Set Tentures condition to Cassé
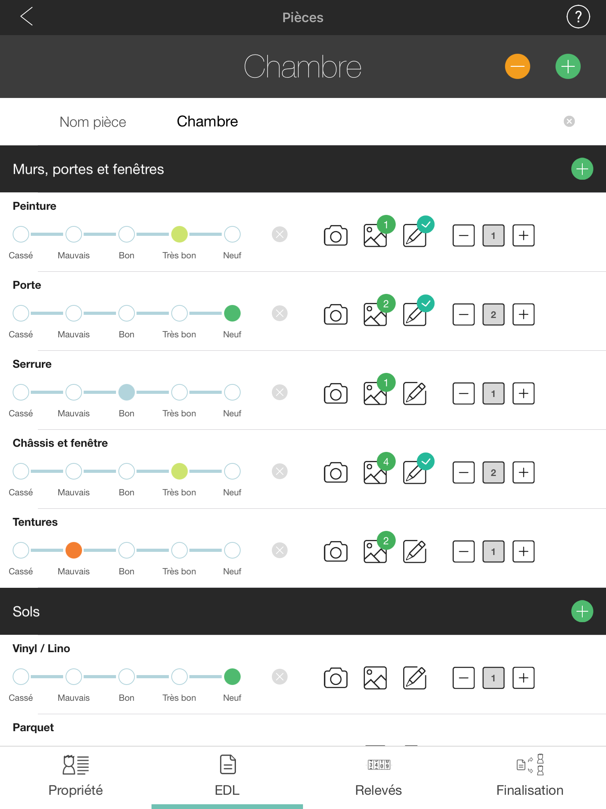 (x=21, y=550)
